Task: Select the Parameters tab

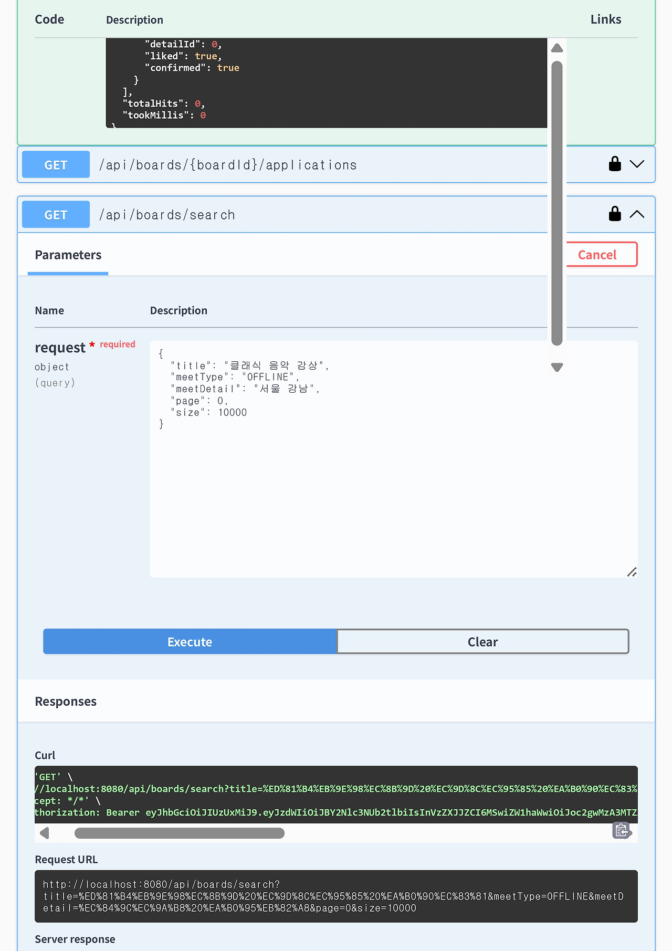Action: [x=68, y=255]
